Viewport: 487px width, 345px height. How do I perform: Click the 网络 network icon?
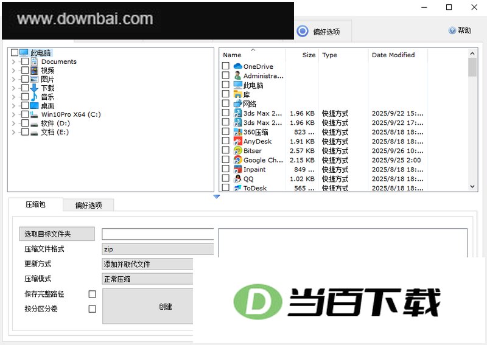pos(237,103)
